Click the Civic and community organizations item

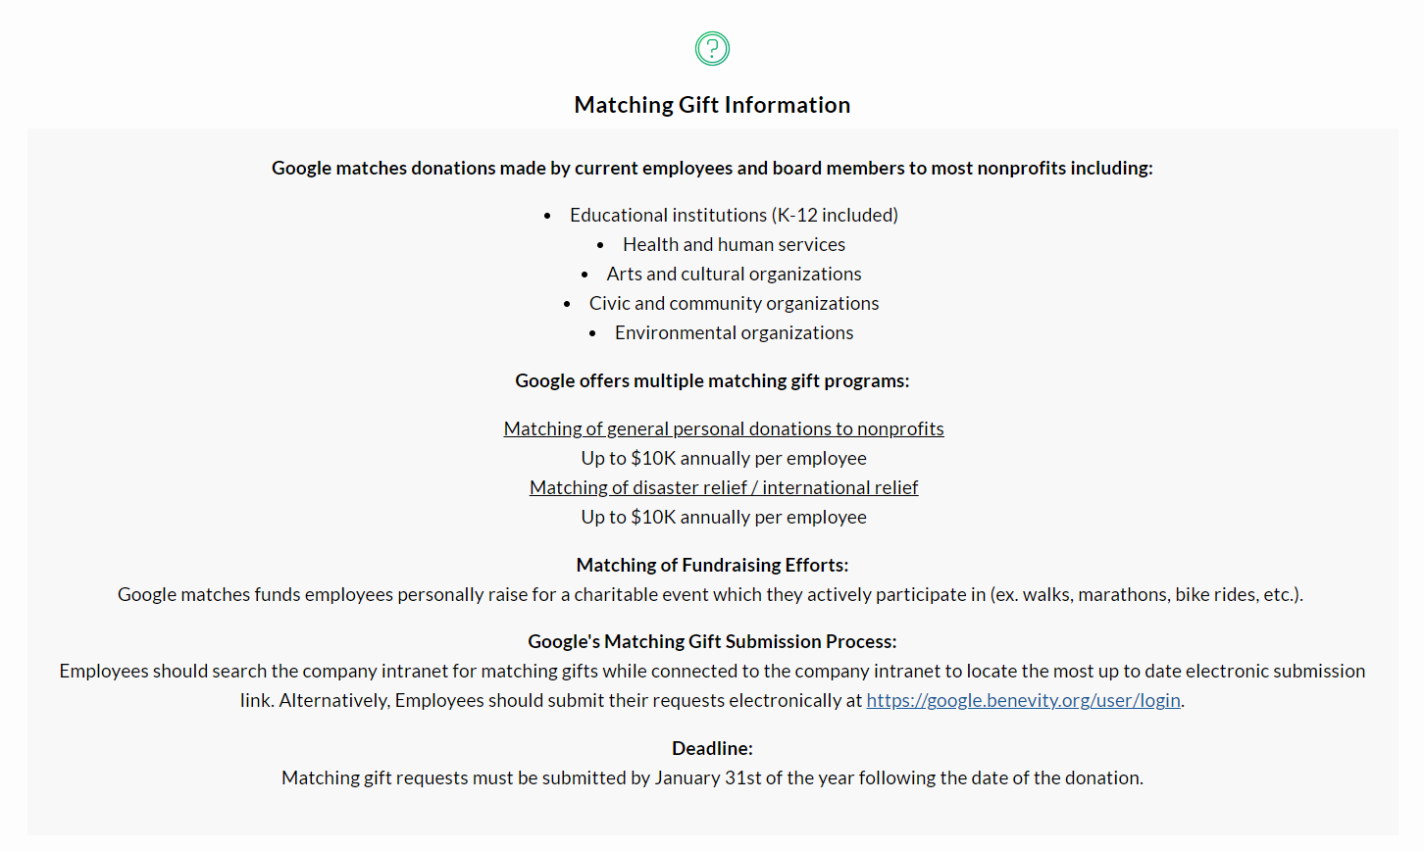[x=733, y=303]
